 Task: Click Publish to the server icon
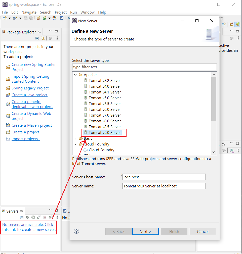click(51, 217)
